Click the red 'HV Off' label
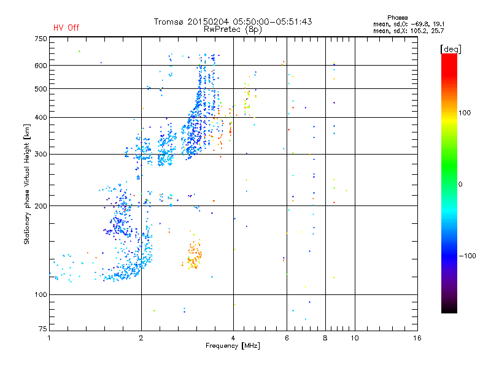 click(66, 28)
